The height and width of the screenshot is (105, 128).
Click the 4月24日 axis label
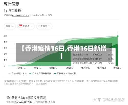38,68
